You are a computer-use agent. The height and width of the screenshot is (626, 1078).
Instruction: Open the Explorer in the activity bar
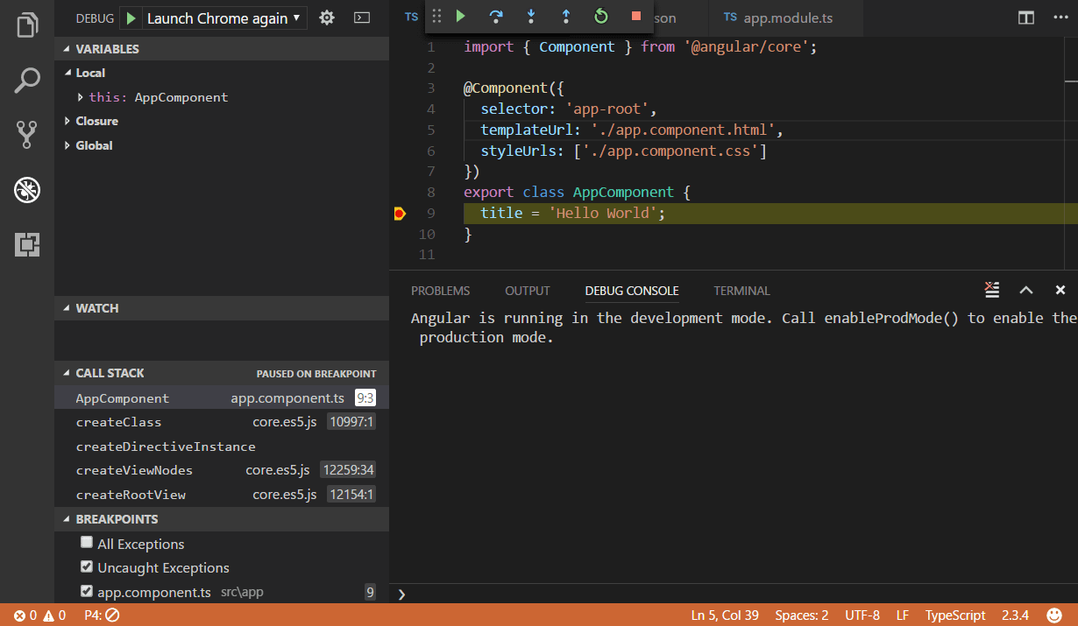pyautogui.click(x=26, y=25)
